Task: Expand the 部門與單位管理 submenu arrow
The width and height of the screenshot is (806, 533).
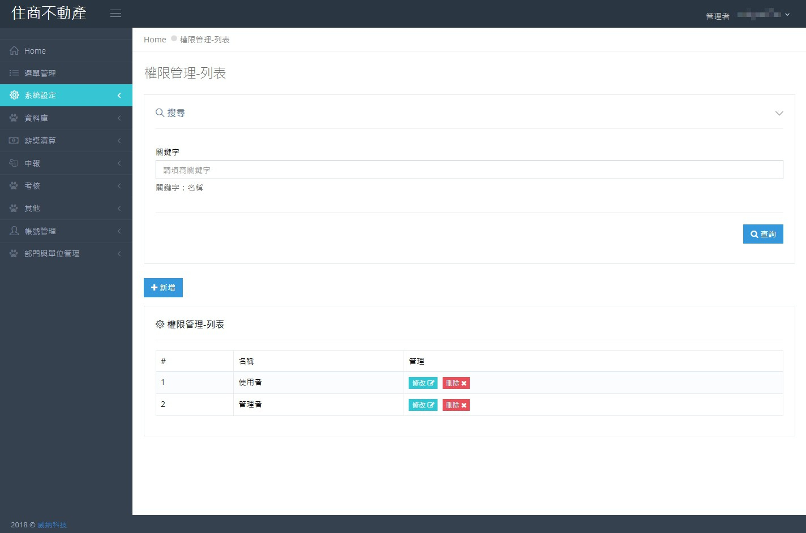Action: (x=119, y=253)
